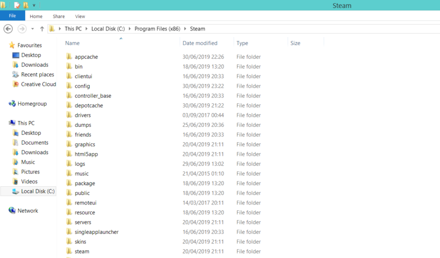Expand the chevron after This PC in breadcrumb
This screenshot has height=258, width=440.
point(86,29)
